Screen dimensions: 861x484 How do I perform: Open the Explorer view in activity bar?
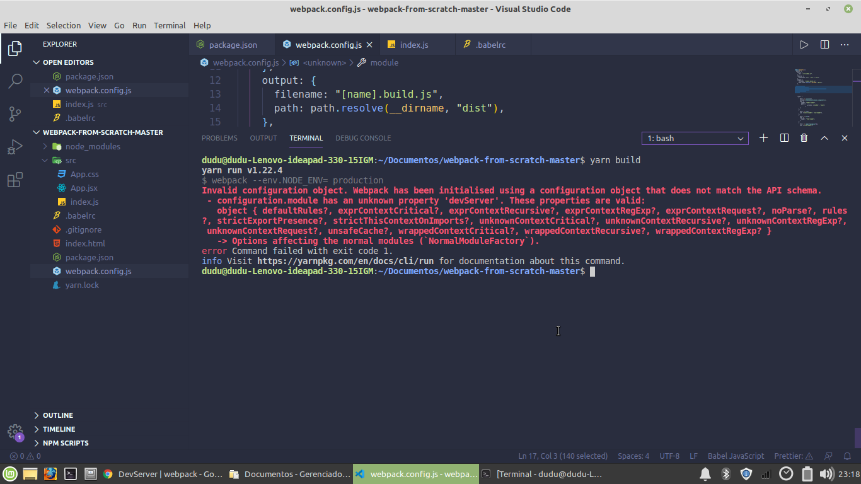[15, 49]
